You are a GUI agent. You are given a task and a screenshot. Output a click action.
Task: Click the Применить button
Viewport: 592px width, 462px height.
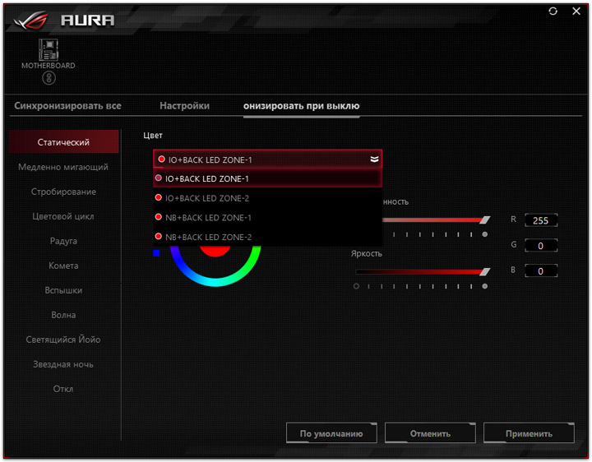coord(529,433)
